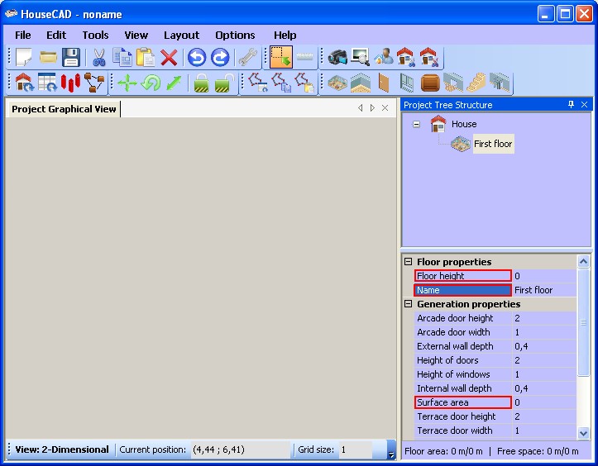The image size is (598, 466).
Task: Click the New project icon
Action: [x=24, y=57]
